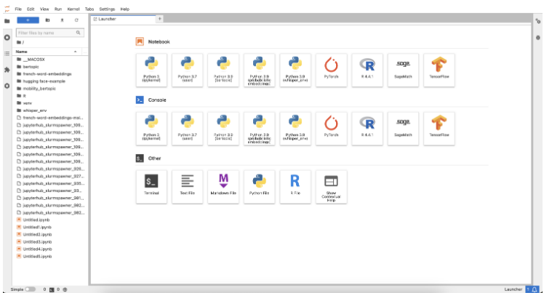This screenshot has height=293, width=544.
Task: Click the blue new launcher button
Action: coord(28,20)
